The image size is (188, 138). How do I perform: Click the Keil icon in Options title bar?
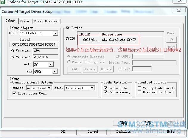(3, 2)
